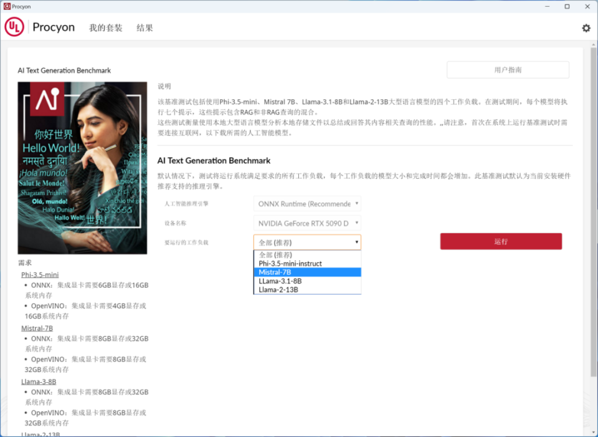This screenshot has width=598, height=437.
Task: Close the Procyon window
Action: (x=587, y=6)
